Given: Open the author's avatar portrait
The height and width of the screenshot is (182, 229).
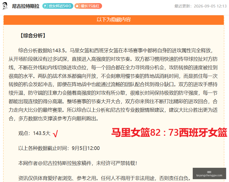Looking at the screenshot, I should coord(5,6).
